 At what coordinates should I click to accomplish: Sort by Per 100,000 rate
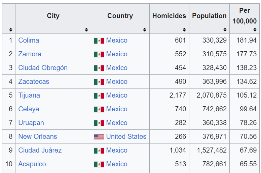255,30
